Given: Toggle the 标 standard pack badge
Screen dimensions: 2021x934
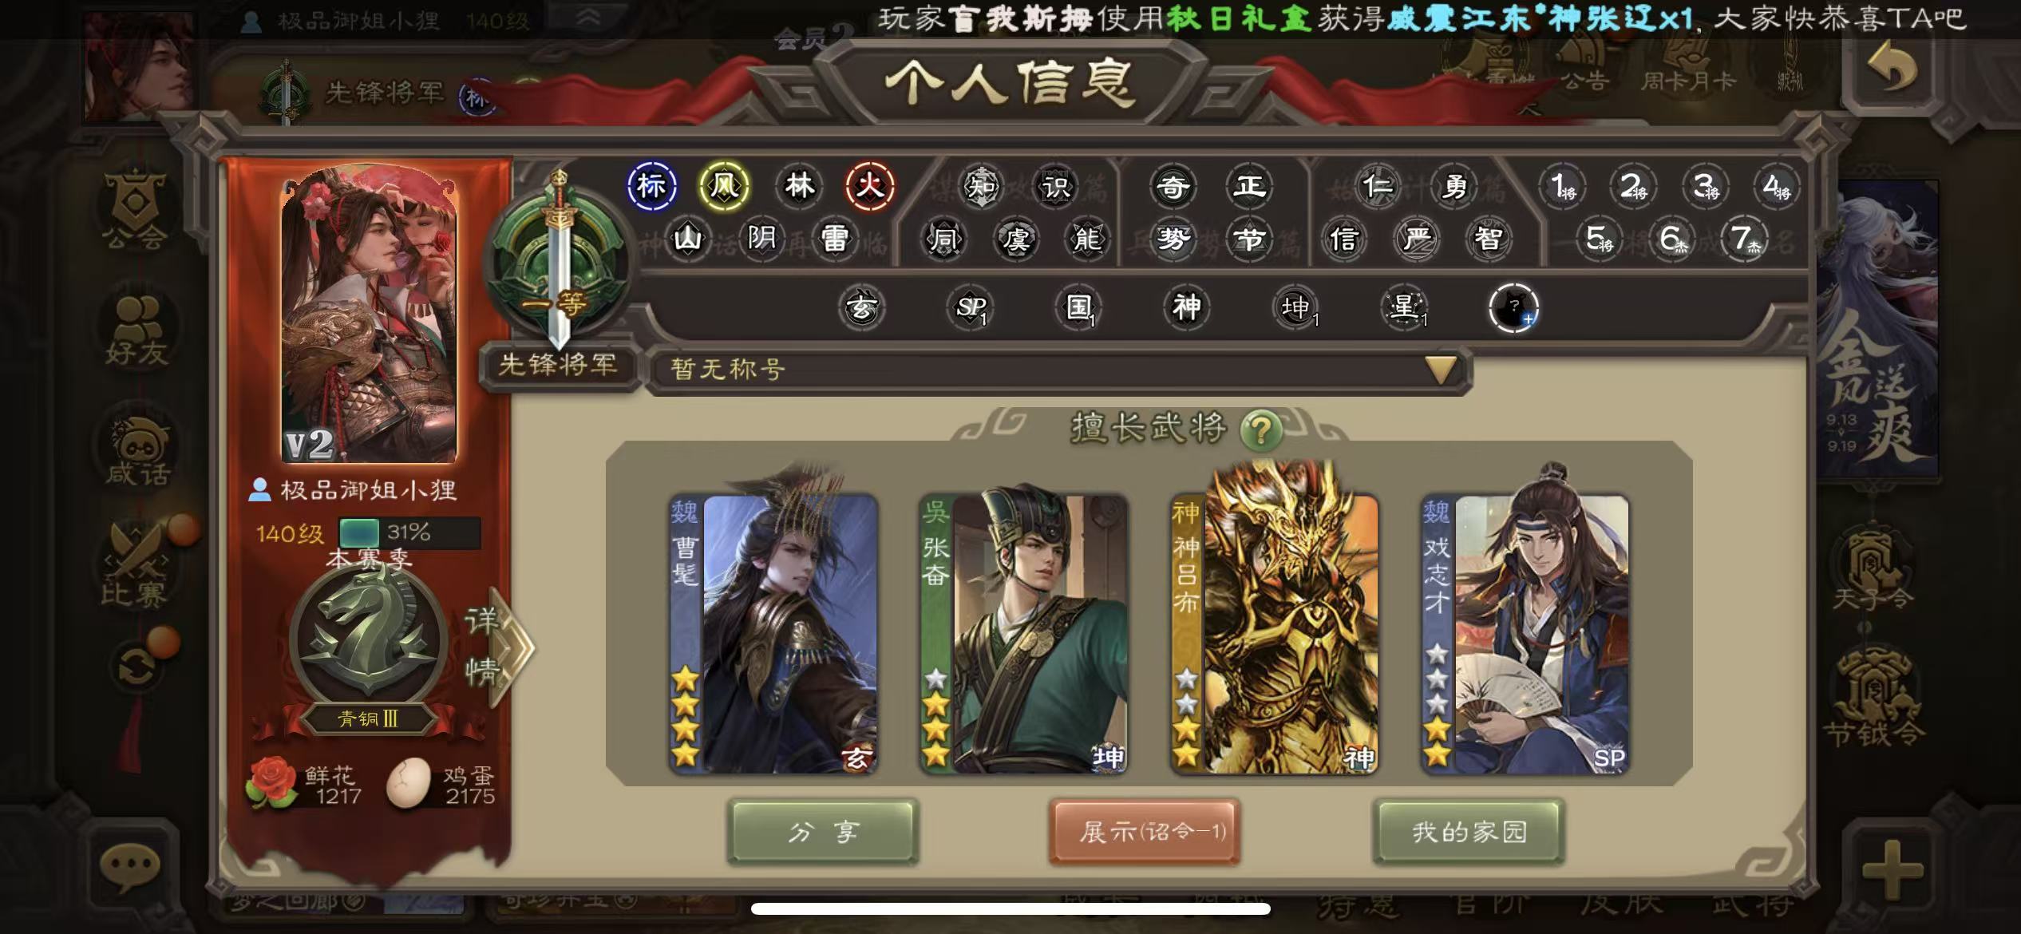Looking at the screenshot, I should pos(651,187).
